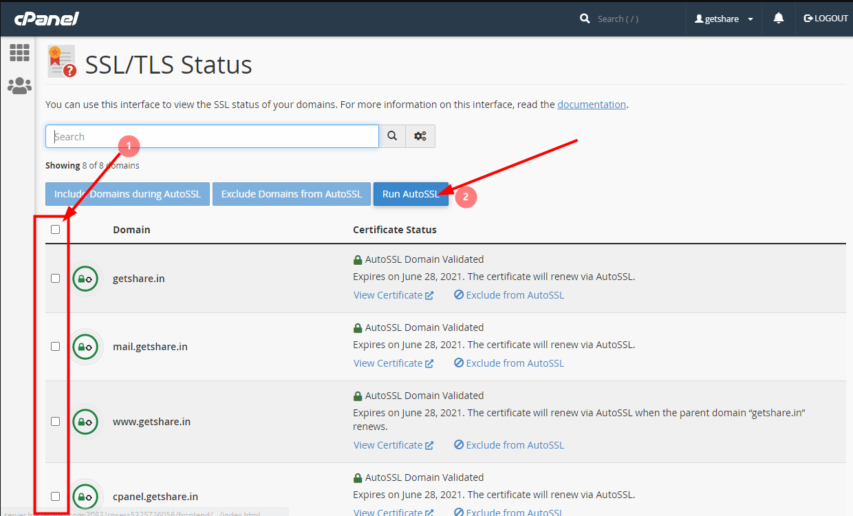The width and height of the screenshot is (853, 516).
Task: Expand the top search field options
Action: 420,136
